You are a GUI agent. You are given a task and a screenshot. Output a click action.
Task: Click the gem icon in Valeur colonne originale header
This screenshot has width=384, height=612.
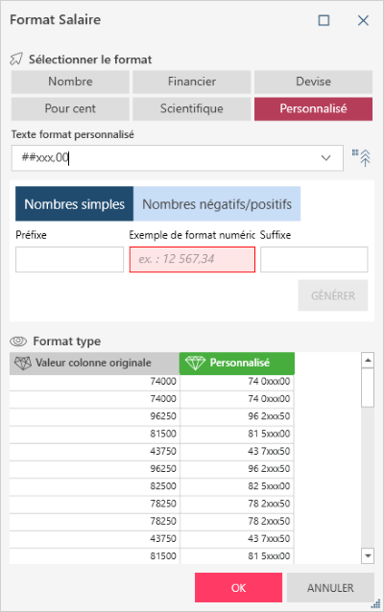pos(23,363)
